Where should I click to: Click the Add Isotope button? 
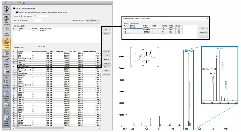click(203, 32)
